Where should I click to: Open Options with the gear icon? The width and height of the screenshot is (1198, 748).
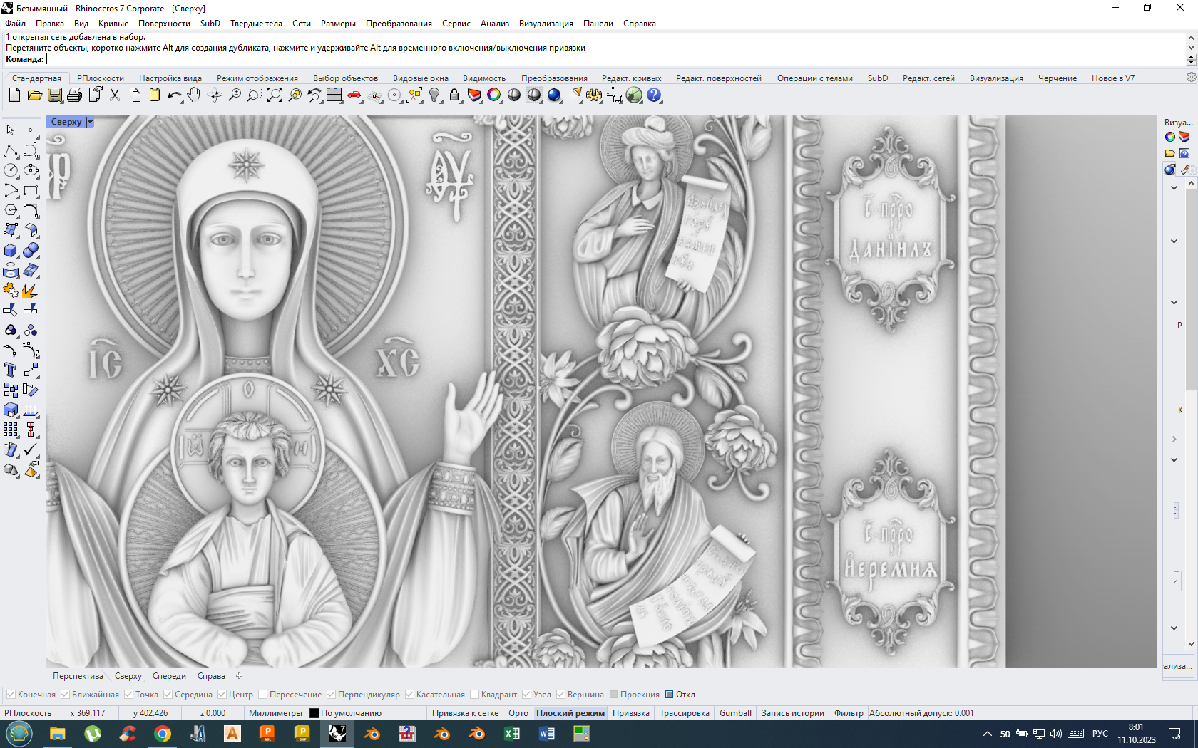pyautogui.click(x=594, y=95)
